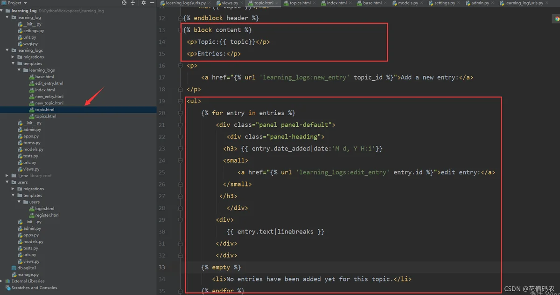Switch to the models.py tab
Viewport: 560px width, 295px height.
[x=407, y=3]
